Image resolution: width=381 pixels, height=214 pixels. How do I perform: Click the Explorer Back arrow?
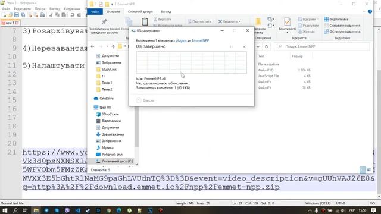93,46
